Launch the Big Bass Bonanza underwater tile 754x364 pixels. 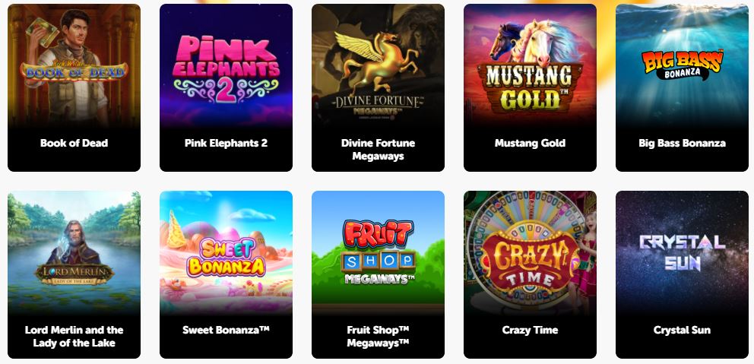(x=682, y=65)
